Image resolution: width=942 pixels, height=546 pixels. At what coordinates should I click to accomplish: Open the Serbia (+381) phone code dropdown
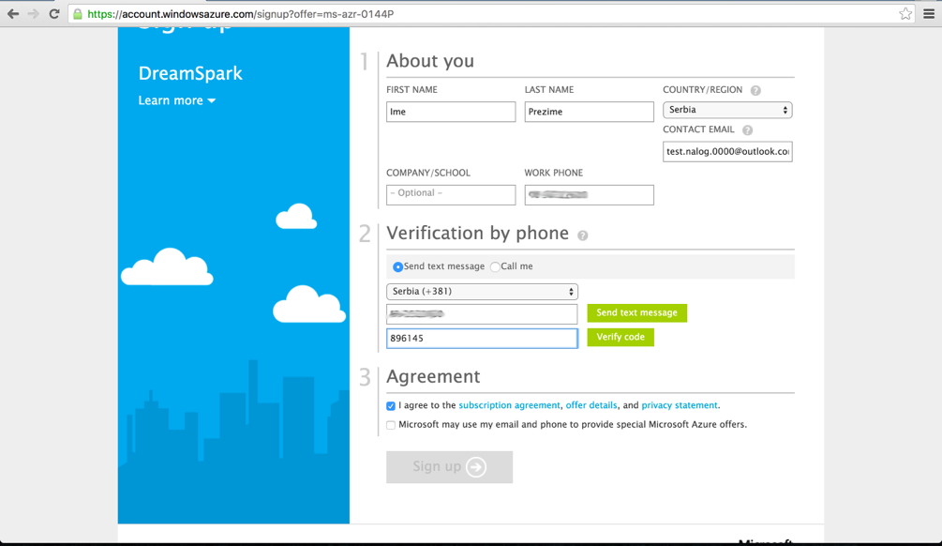click(482, 291)
